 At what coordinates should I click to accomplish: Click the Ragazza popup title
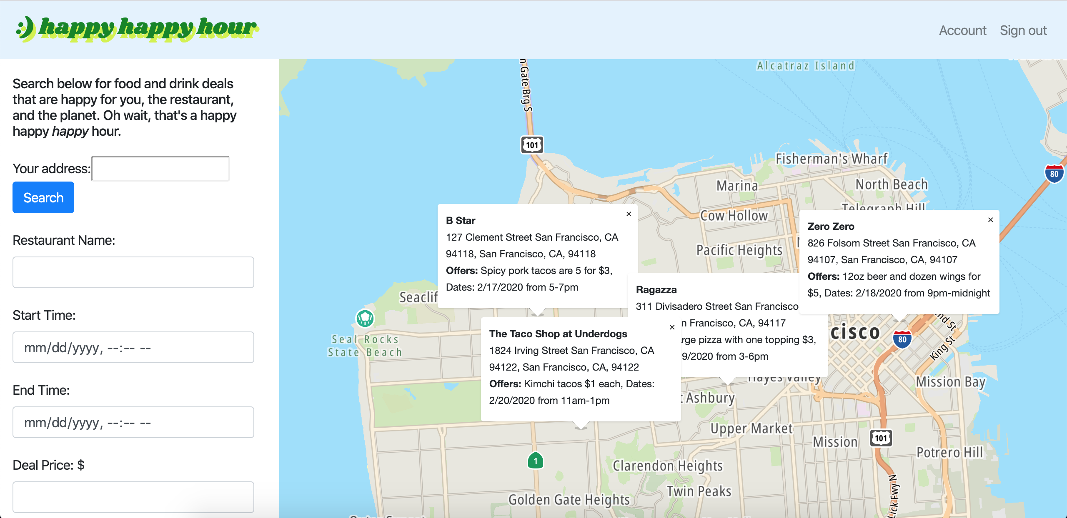pyautogui.click(x=656, y=290)
